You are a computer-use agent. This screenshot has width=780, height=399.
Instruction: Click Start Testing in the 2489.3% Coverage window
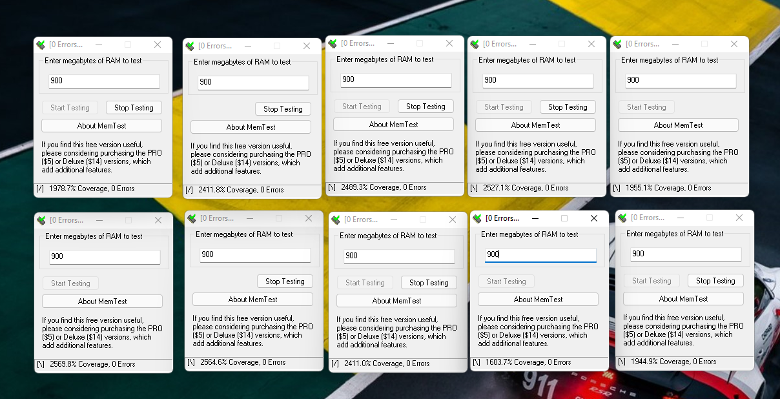tap(362, 107)
